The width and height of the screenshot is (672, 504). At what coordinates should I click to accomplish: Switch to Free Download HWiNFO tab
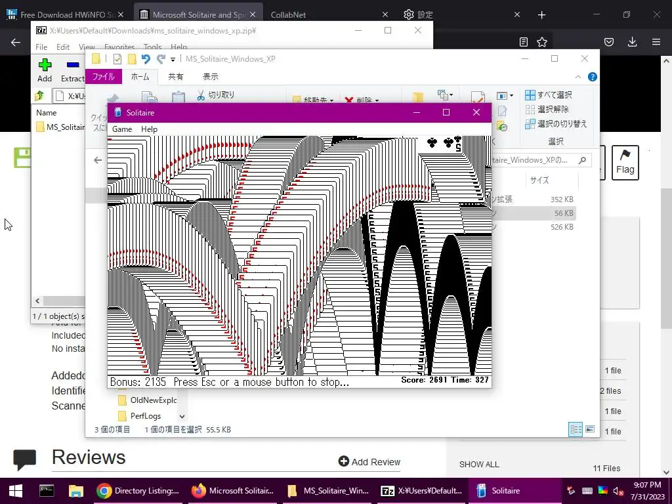(66, 14)
